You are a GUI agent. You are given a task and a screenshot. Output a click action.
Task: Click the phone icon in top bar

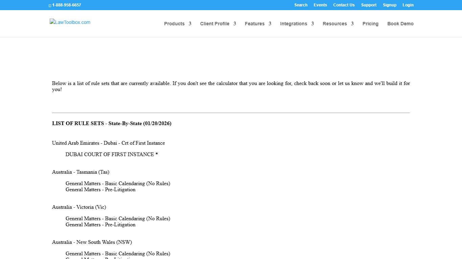click(50, 5)
